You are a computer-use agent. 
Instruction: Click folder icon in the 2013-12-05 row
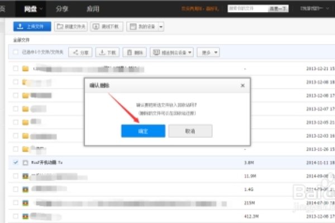click(x=26, y=122)
